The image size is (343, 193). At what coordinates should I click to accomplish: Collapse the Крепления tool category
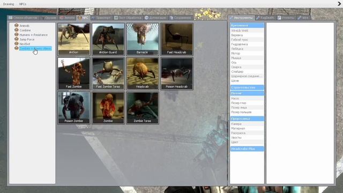coord(247,26)
